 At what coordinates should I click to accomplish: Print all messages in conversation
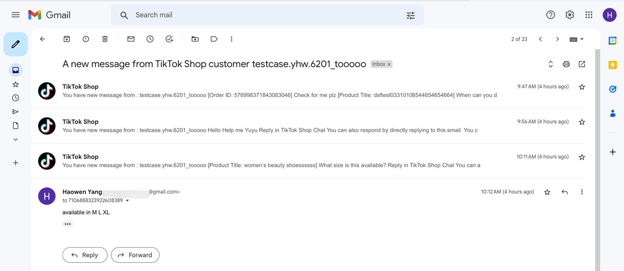(566, 64)
